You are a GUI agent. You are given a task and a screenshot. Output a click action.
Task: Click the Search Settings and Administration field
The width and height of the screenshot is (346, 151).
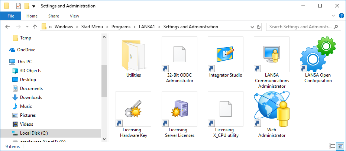[x=300, y=27]
